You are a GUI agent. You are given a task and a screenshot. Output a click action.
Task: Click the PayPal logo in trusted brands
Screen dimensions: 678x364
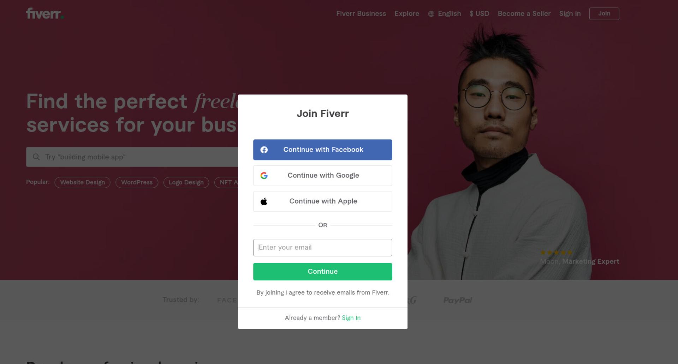(458, 300)
